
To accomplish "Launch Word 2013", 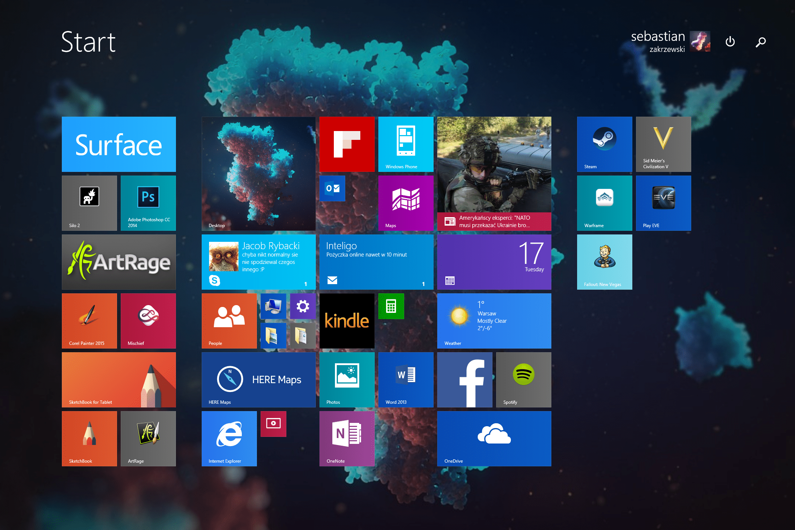I will pos(406,380).
